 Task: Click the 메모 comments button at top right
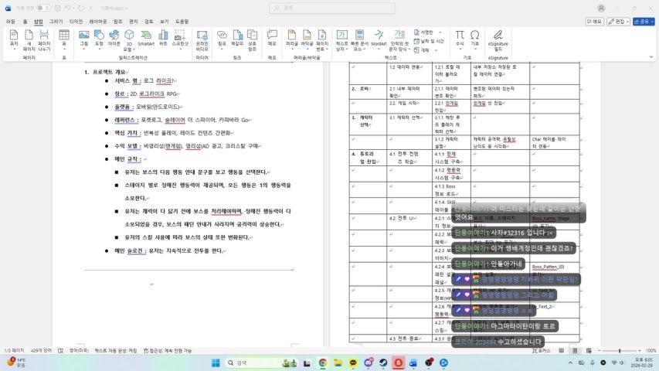point(594,22)
